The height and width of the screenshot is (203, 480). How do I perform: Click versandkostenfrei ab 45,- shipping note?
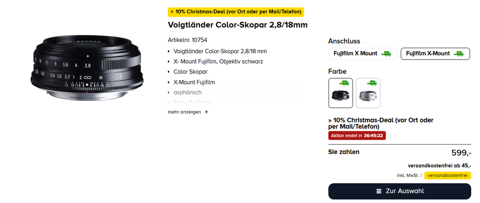click(439, 166)
